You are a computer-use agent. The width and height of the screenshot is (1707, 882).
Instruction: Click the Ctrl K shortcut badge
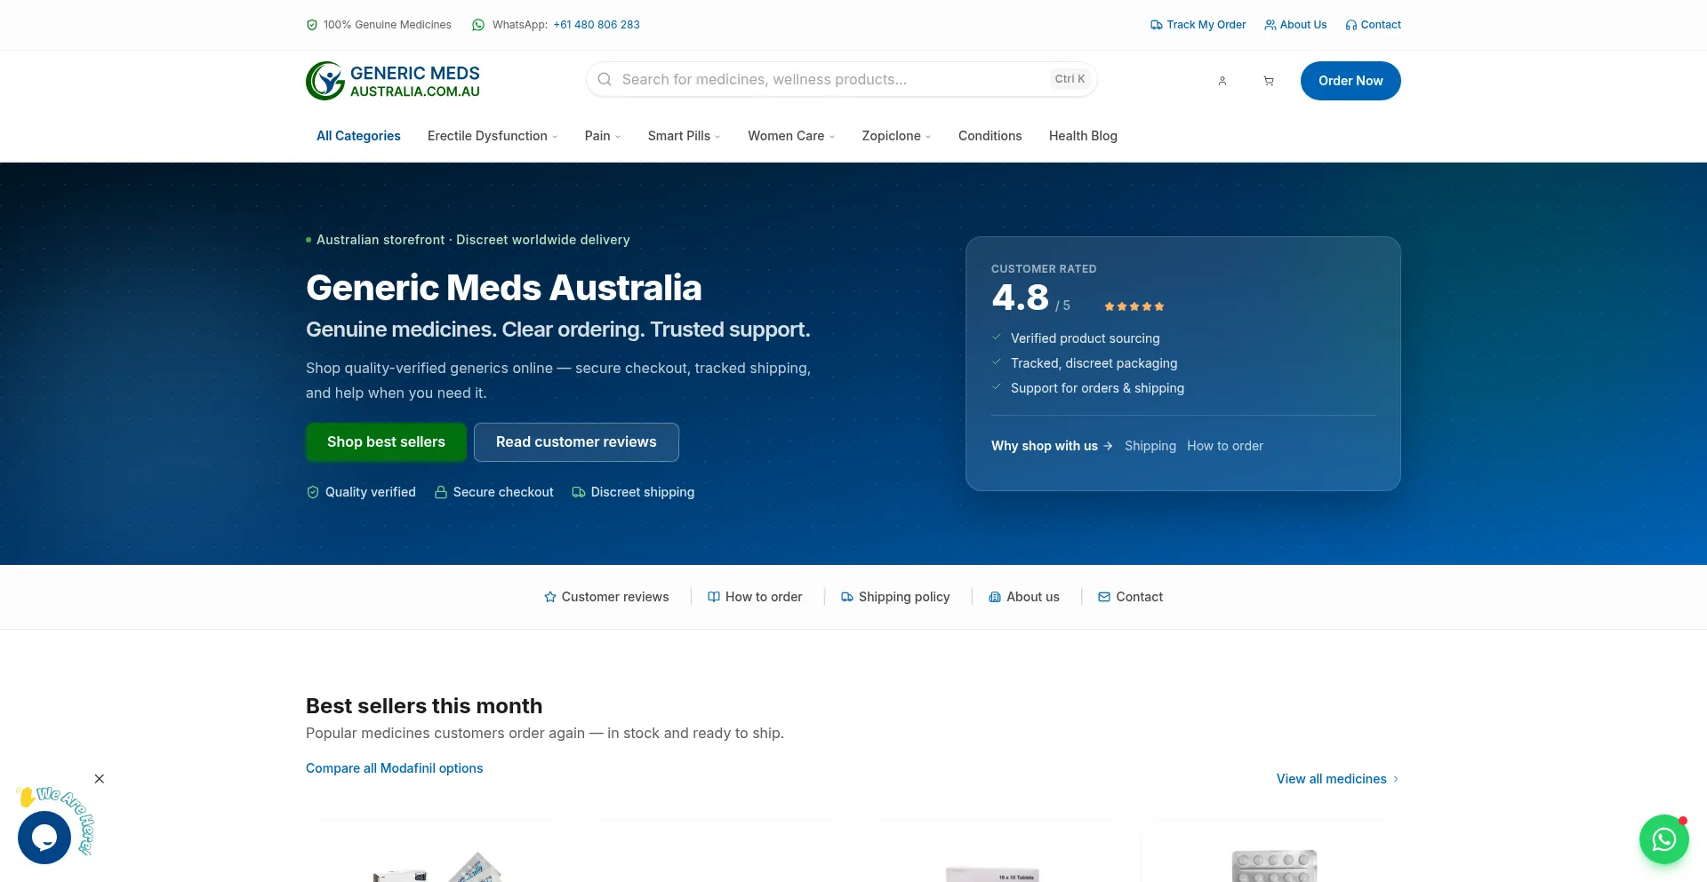pyautogui.click(x=1070, y=79)
